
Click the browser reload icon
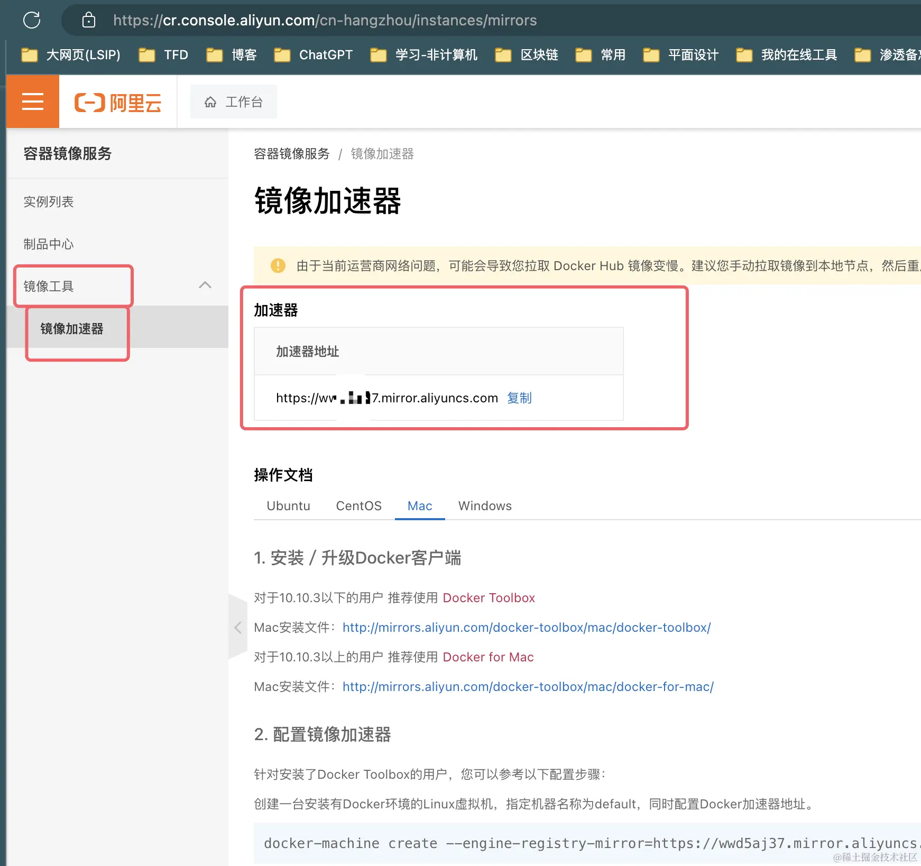pos(32,20)
